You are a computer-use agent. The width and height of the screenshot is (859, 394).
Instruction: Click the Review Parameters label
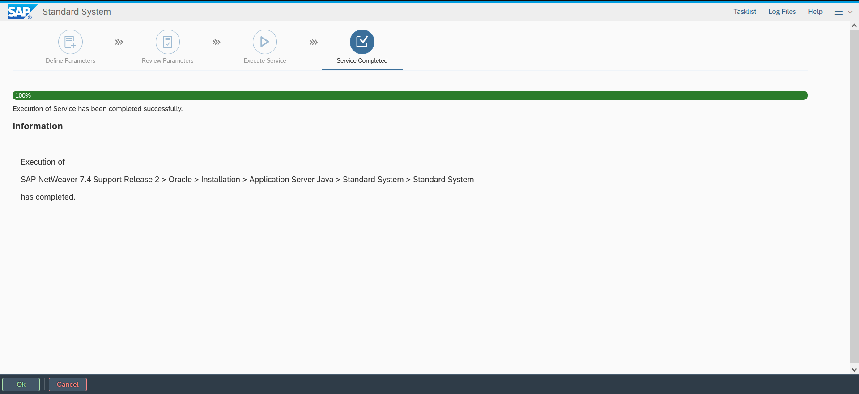168,60
